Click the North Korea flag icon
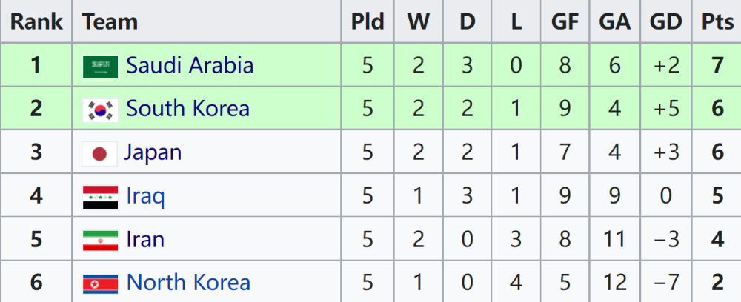 (100, 283)
